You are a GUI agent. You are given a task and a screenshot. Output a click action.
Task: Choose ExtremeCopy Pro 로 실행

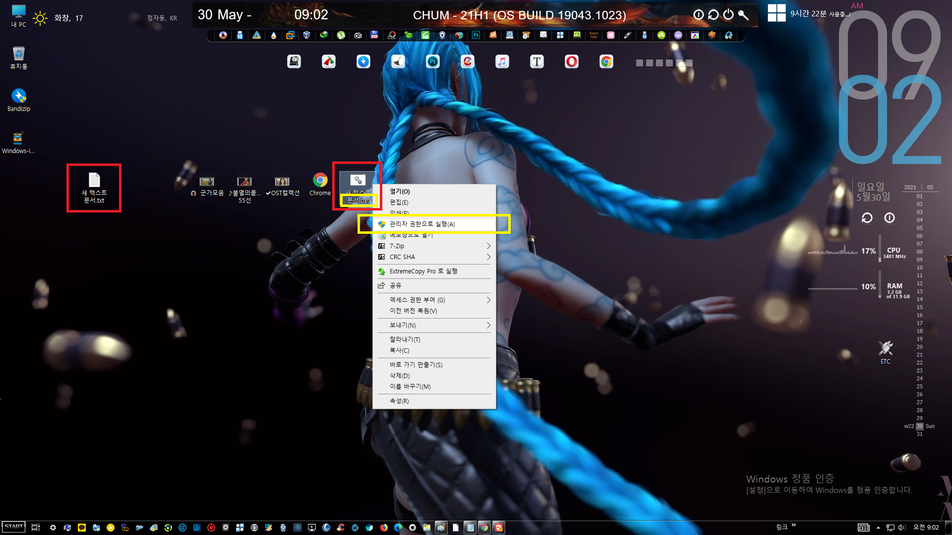coord(434,271)
